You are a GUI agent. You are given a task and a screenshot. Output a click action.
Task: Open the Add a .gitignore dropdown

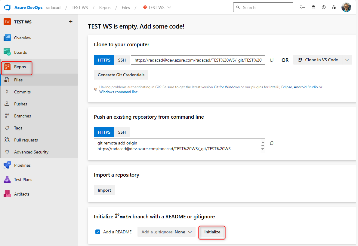[166, 232]
